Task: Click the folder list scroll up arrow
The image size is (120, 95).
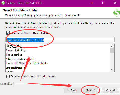Action: [112, 46]
